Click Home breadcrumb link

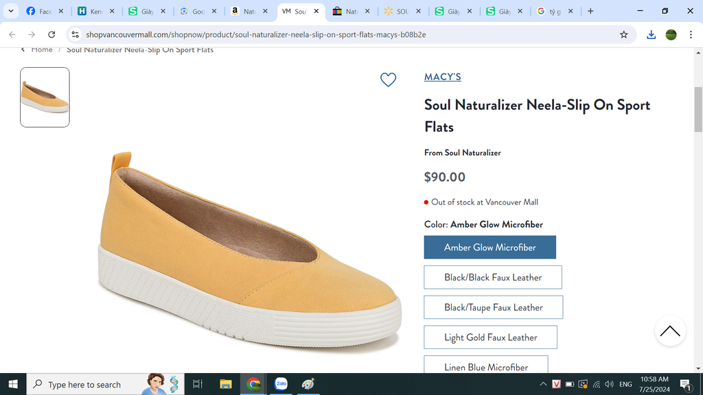click(42, 49)
